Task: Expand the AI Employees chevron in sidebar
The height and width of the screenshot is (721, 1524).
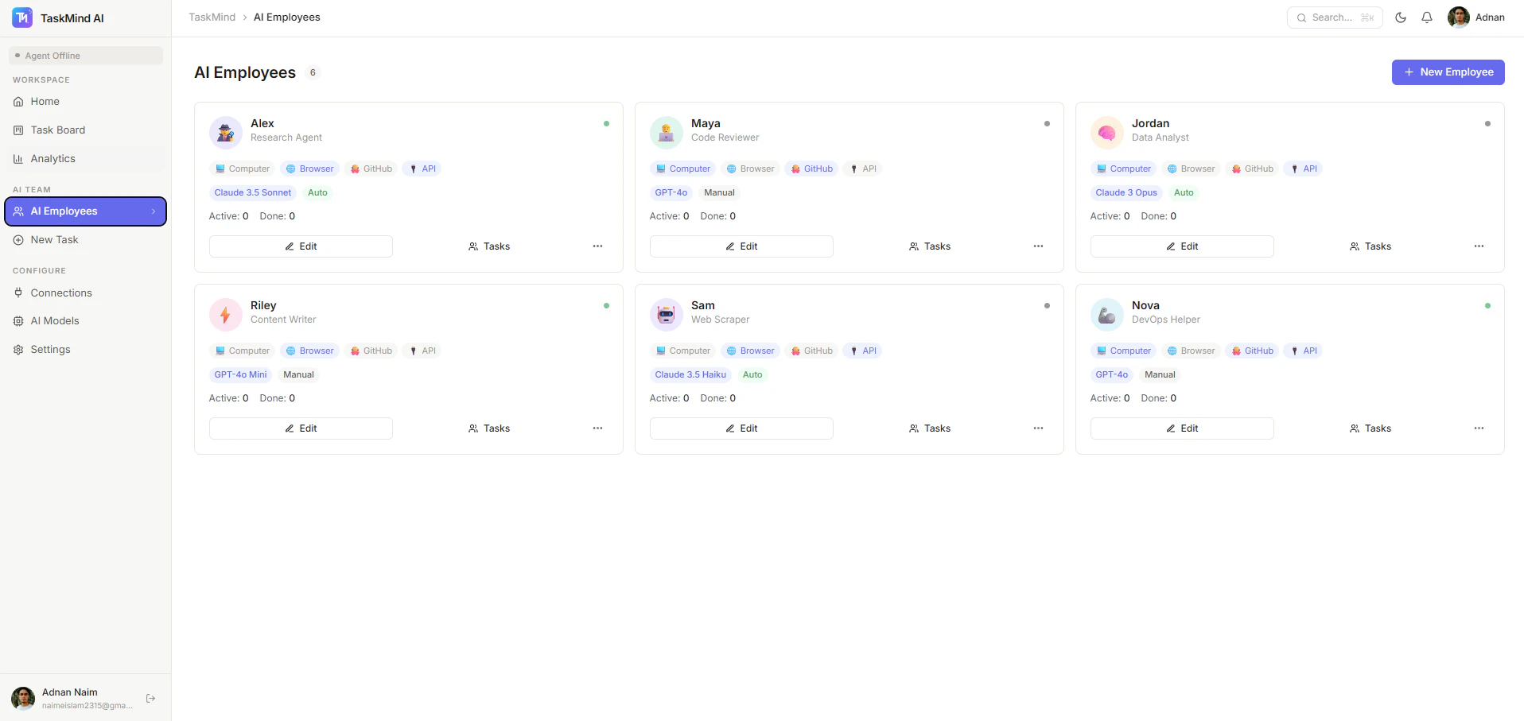Action: (x=154, y=211)
